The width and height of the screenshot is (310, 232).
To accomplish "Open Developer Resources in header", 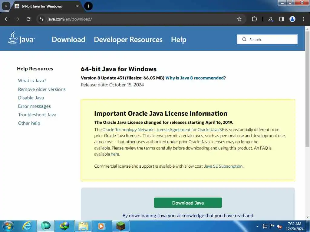I will tap(128, 40).
